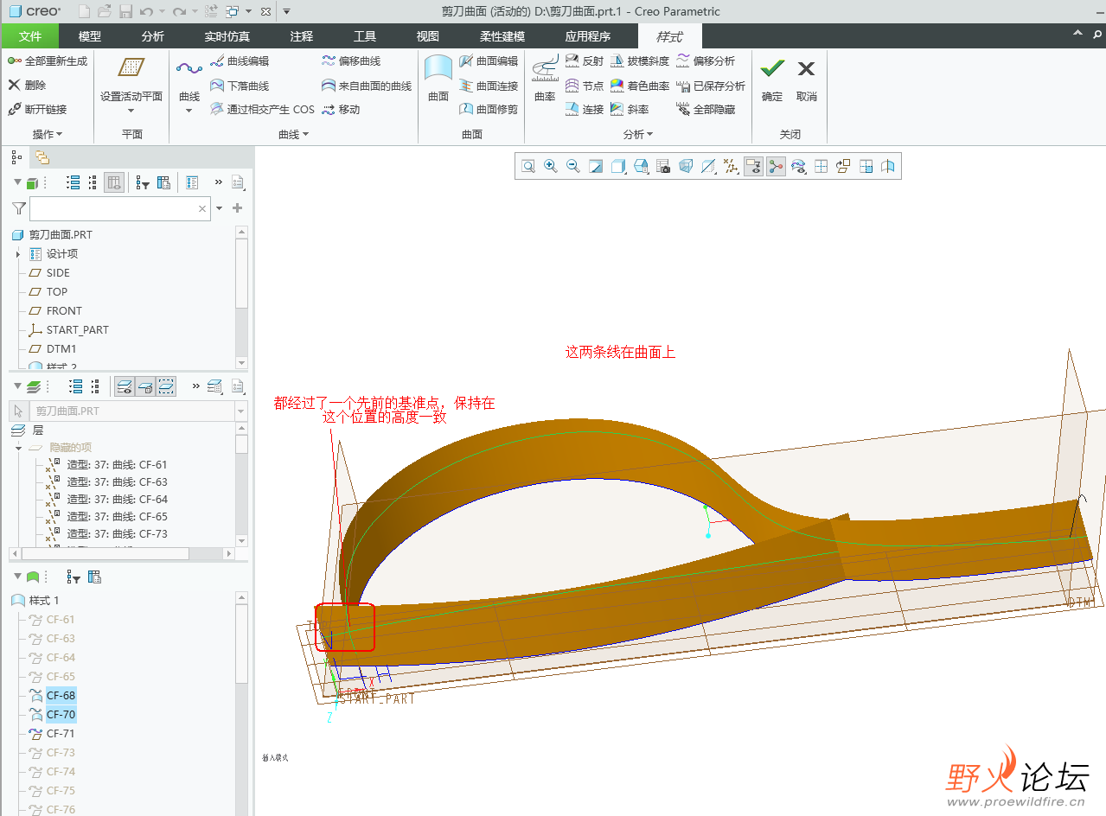Click Zoom In icon in graphics toolbar
This screenshot has height=816, width=1106.
[550, 167]
